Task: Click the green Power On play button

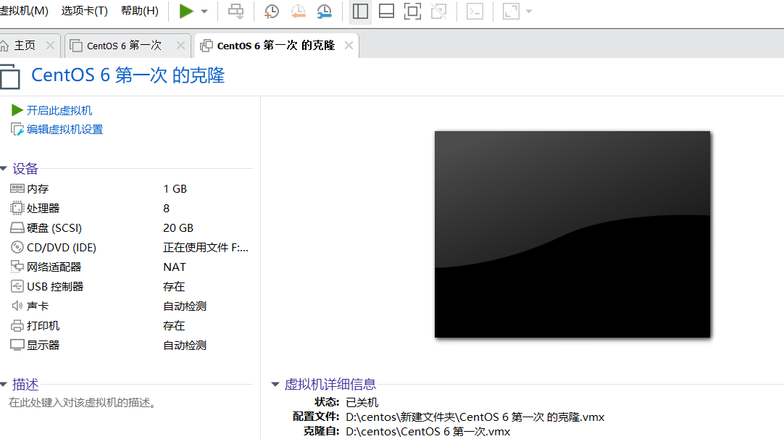Action: click(186, 11)
